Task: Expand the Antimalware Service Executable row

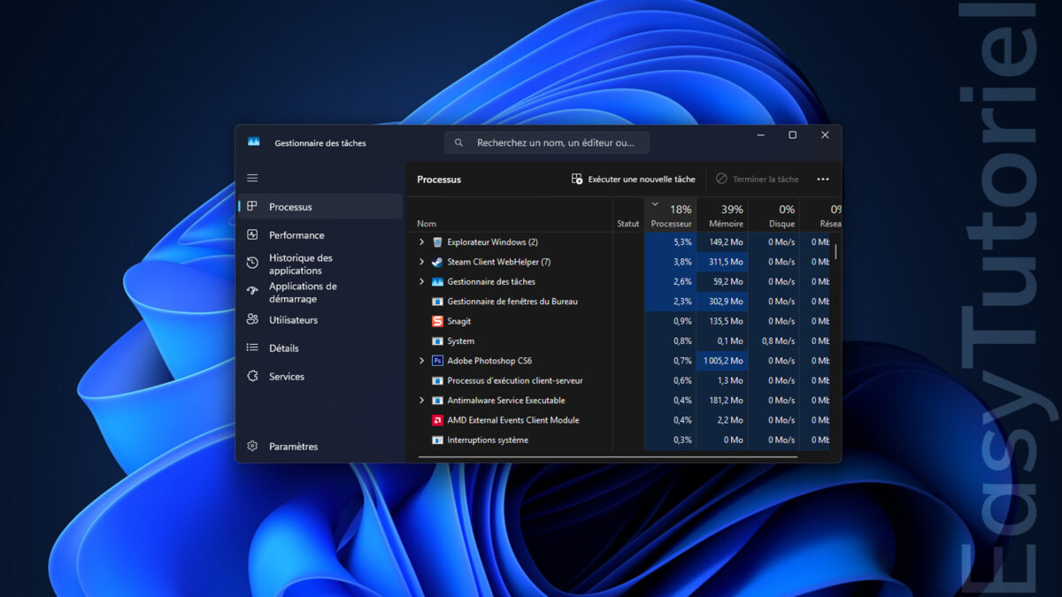Action: [x=421, y=400]
